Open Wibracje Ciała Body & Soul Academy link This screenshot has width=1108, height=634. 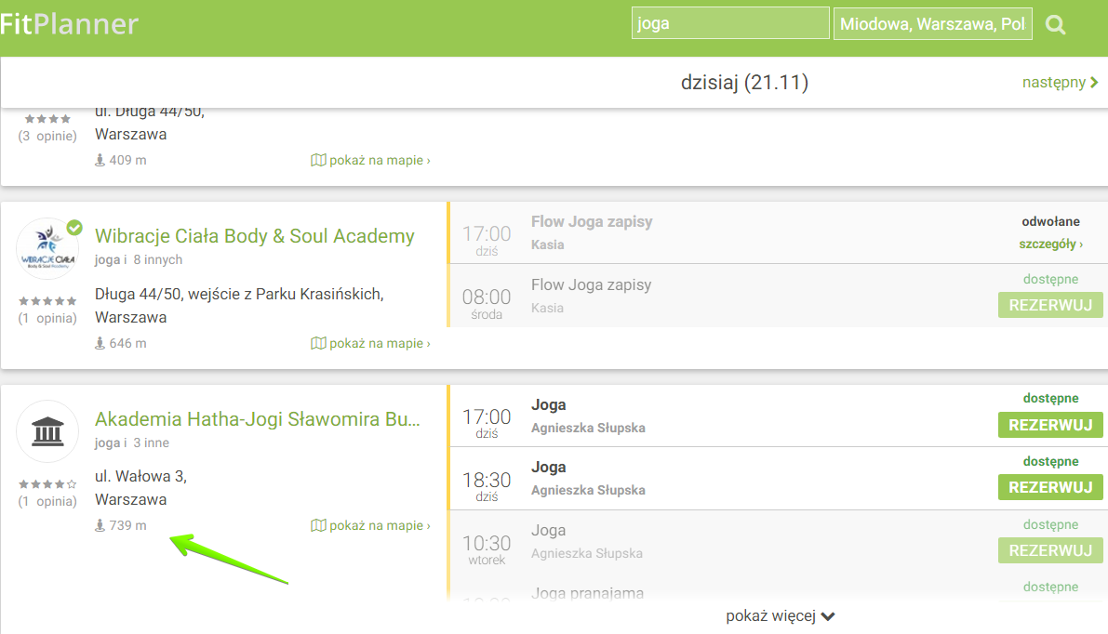[x=254, y=236]
